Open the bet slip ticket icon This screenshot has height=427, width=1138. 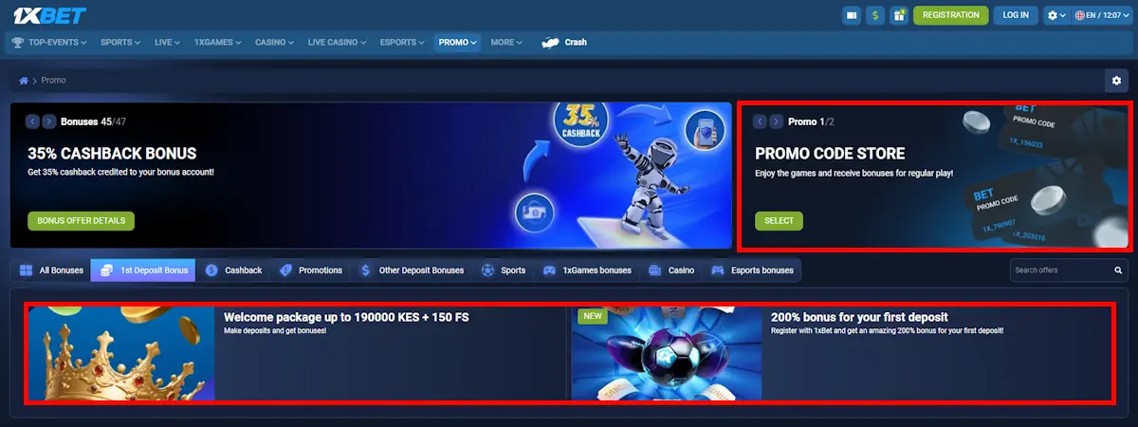click(852, 15)
